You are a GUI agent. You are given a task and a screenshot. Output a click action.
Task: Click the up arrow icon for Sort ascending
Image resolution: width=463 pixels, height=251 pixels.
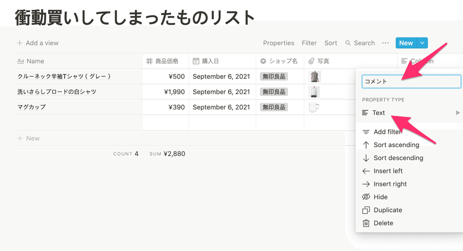[366, 145]
